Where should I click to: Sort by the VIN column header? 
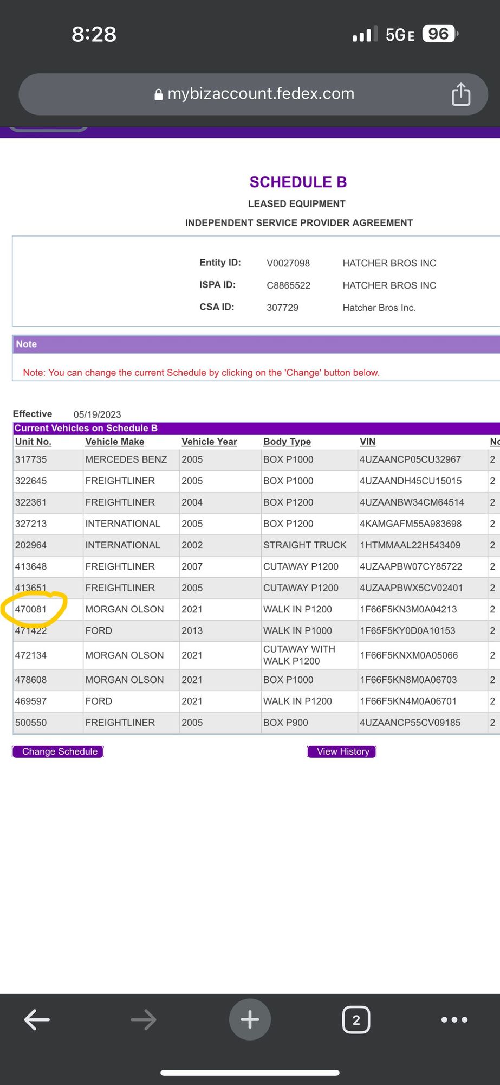pyautogui.click(x=367, y=442)
